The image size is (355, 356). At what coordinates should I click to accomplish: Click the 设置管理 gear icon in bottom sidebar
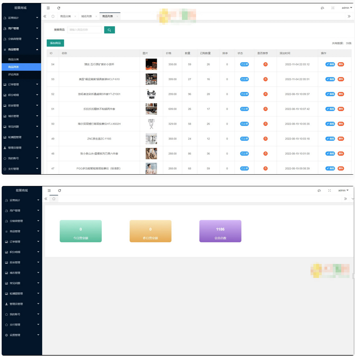point(6,336)
